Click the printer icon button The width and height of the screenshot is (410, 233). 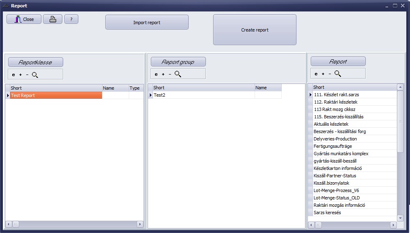[x=52, y=19]
